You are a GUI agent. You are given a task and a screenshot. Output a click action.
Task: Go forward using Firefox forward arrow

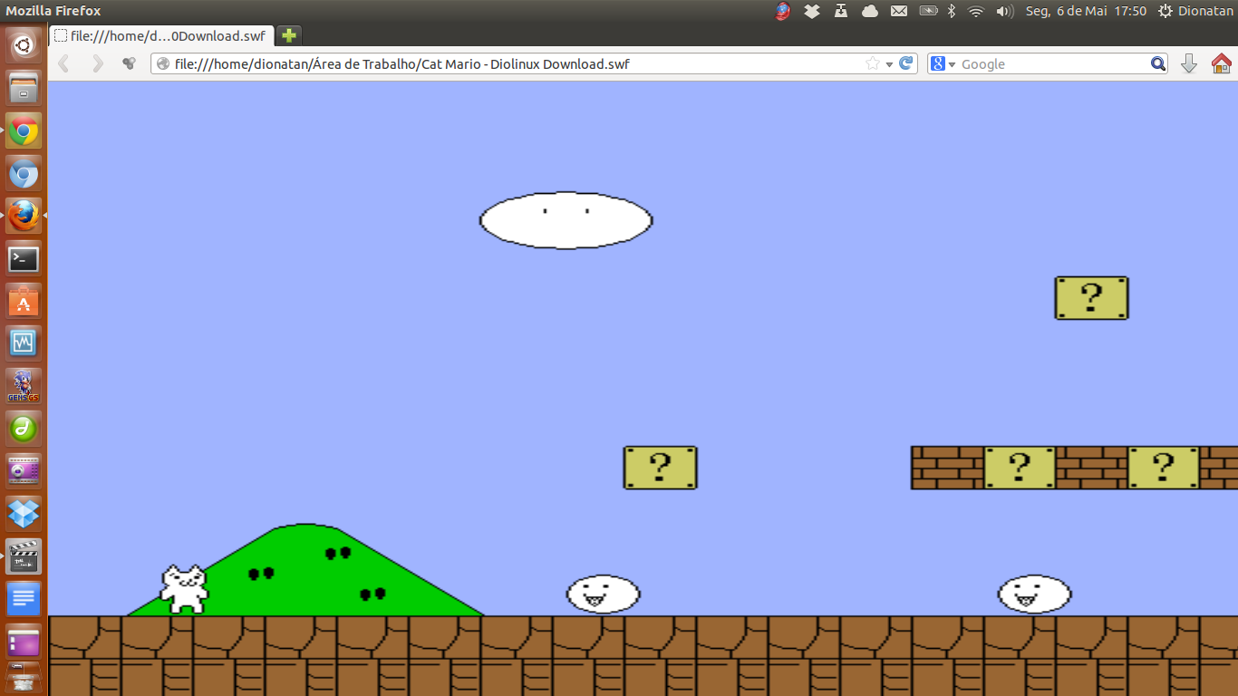(97, 63)
